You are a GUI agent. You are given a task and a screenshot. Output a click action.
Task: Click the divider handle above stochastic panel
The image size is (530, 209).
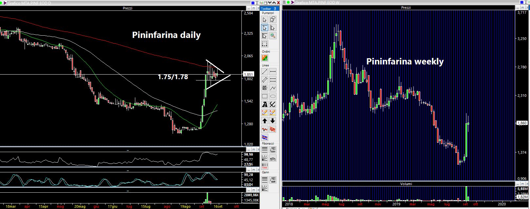pos(128,170)
